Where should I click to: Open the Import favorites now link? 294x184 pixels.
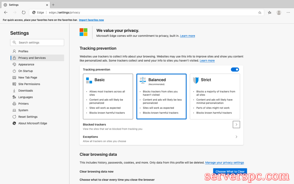(91, 20)
